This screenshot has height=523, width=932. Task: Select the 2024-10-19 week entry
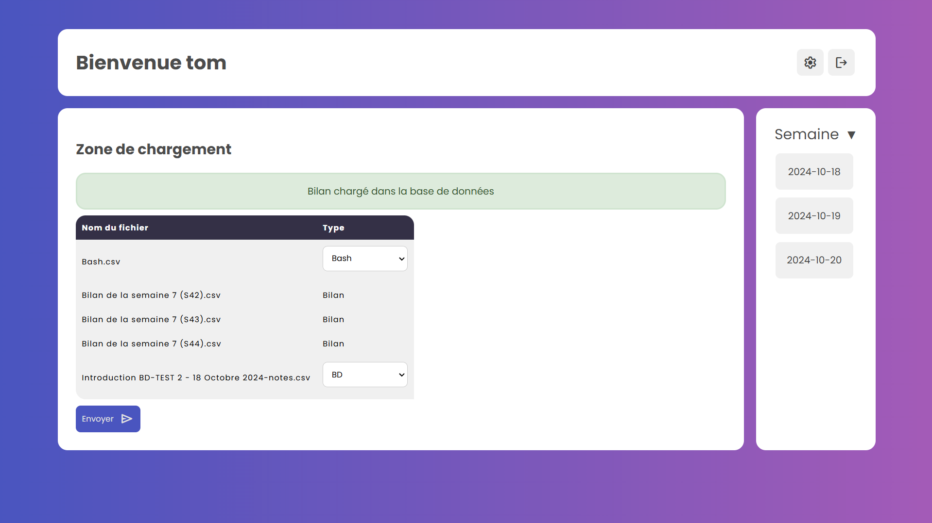814,216
